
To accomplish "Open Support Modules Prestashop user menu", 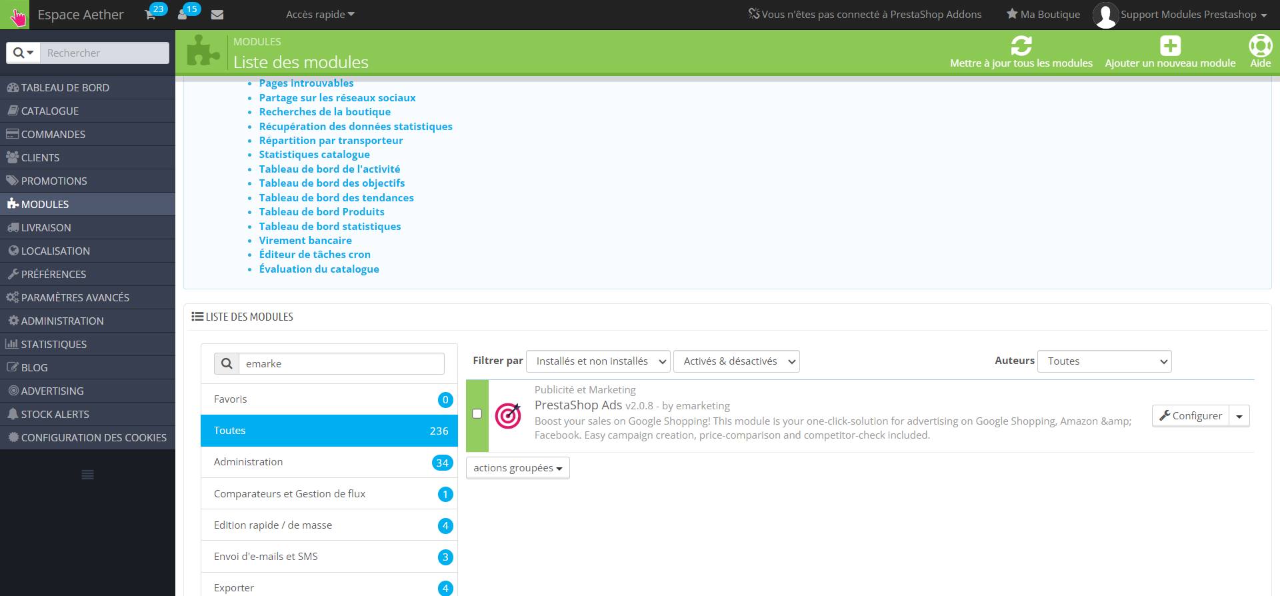I will tap(1194, 15).
